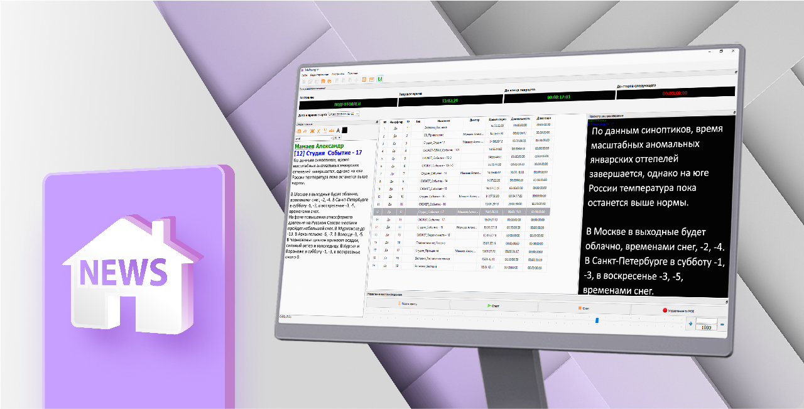Toggle bold Ж formatting
The width and height of the screenshot is (804, 409).
311,130
